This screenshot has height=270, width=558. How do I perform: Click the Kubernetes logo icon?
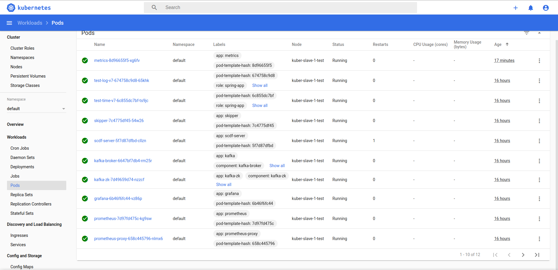[11, 8]
